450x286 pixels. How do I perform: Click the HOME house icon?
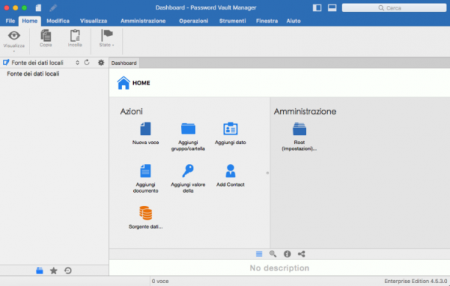[124, 83]
